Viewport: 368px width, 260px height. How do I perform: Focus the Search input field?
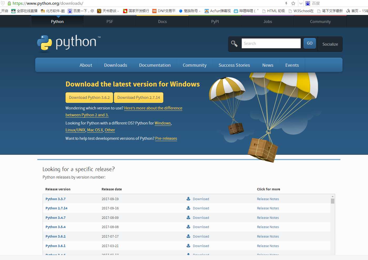pyautogui.click(x=271, y=43)
